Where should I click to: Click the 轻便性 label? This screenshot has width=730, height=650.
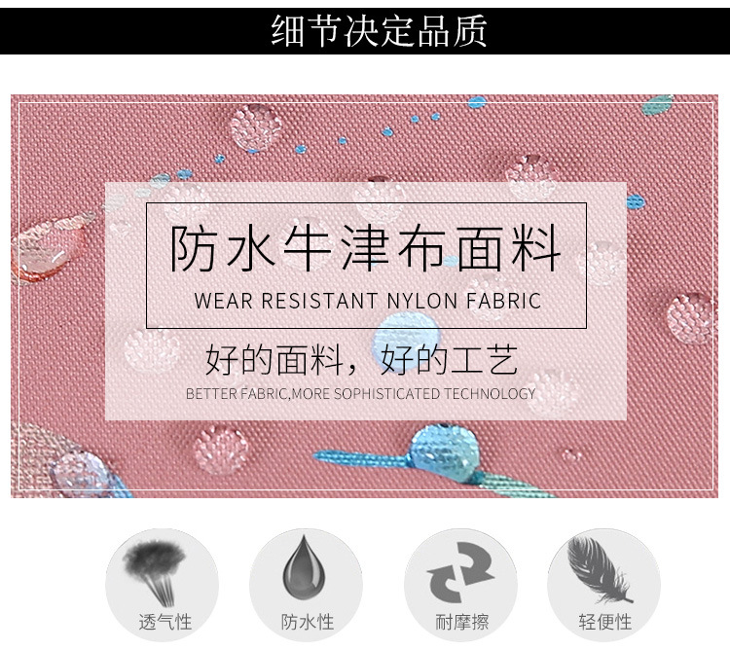tap(605, 622)
